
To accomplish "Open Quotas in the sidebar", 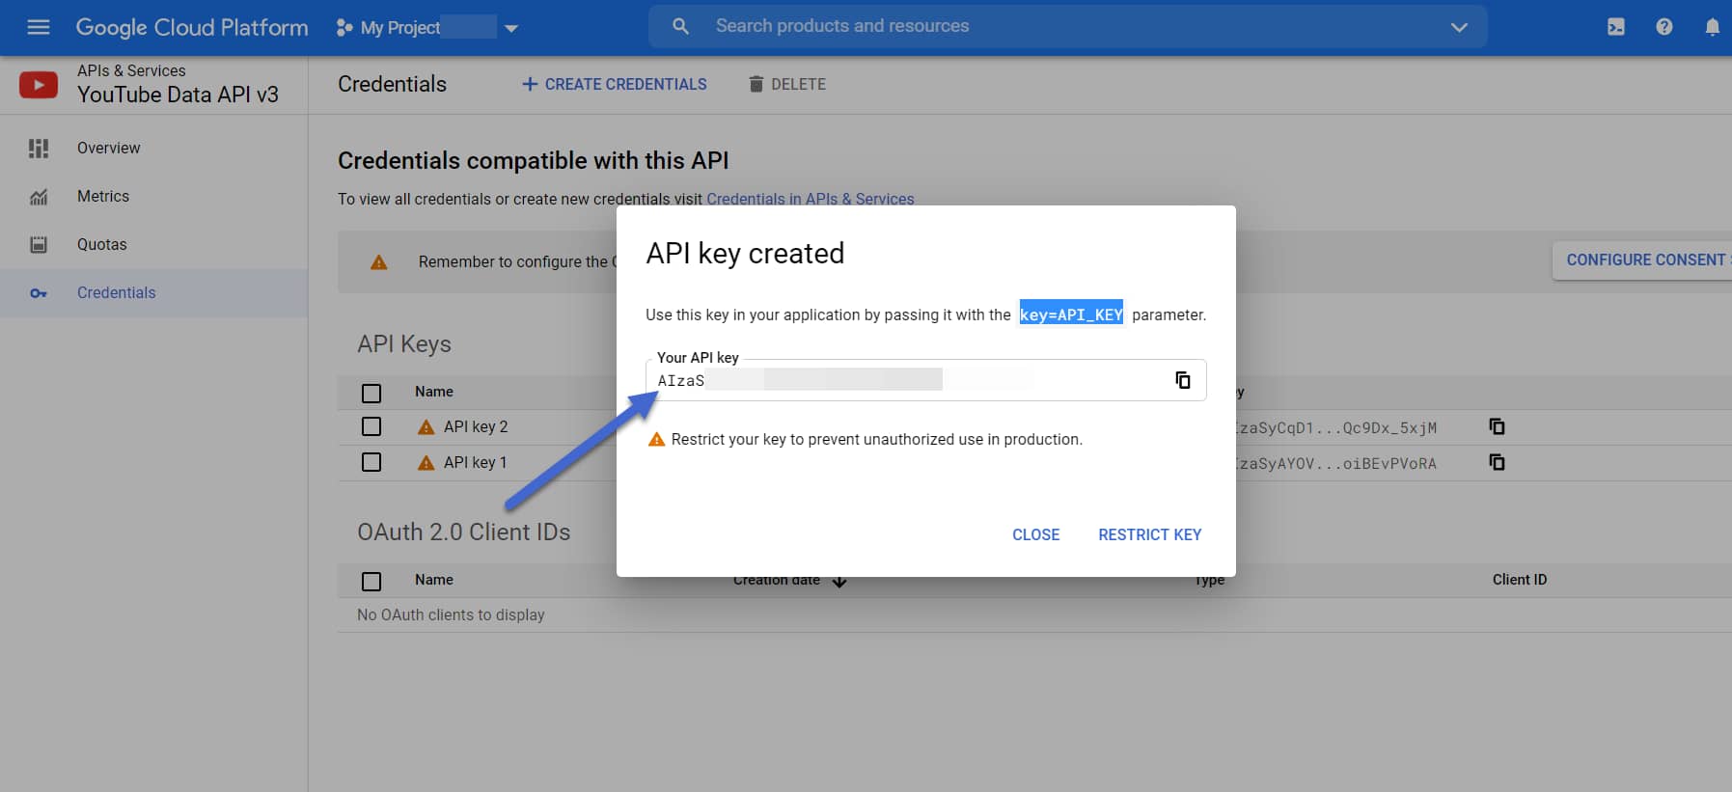I will [x=102, y=244].
